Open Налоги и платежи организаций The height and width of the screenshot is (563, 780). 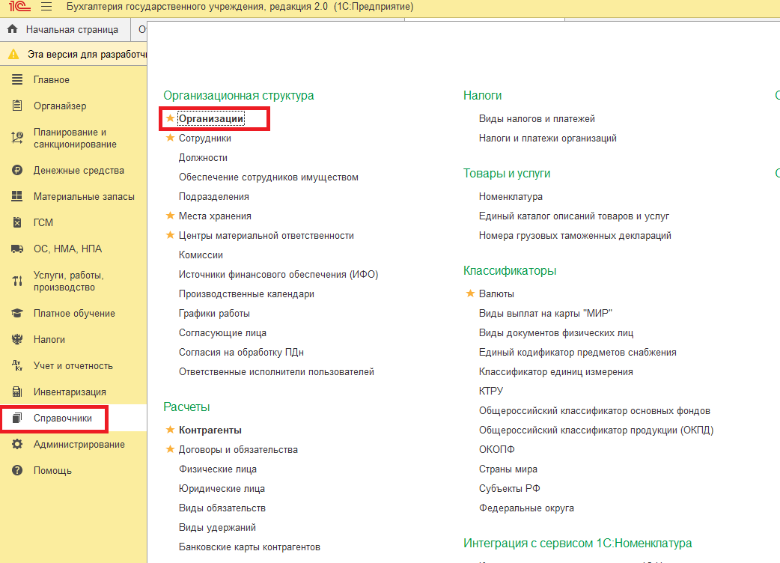click(548, 138)
